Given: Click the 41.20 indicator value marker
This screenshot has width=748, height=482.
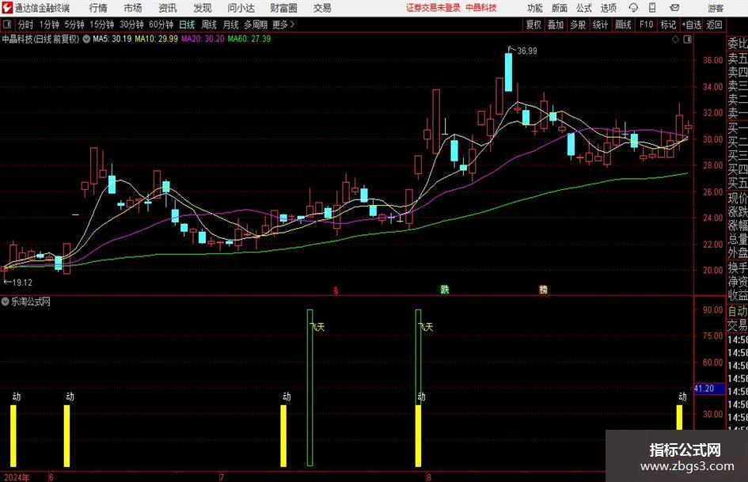Looking at the screenshot, I should (708, 389).
